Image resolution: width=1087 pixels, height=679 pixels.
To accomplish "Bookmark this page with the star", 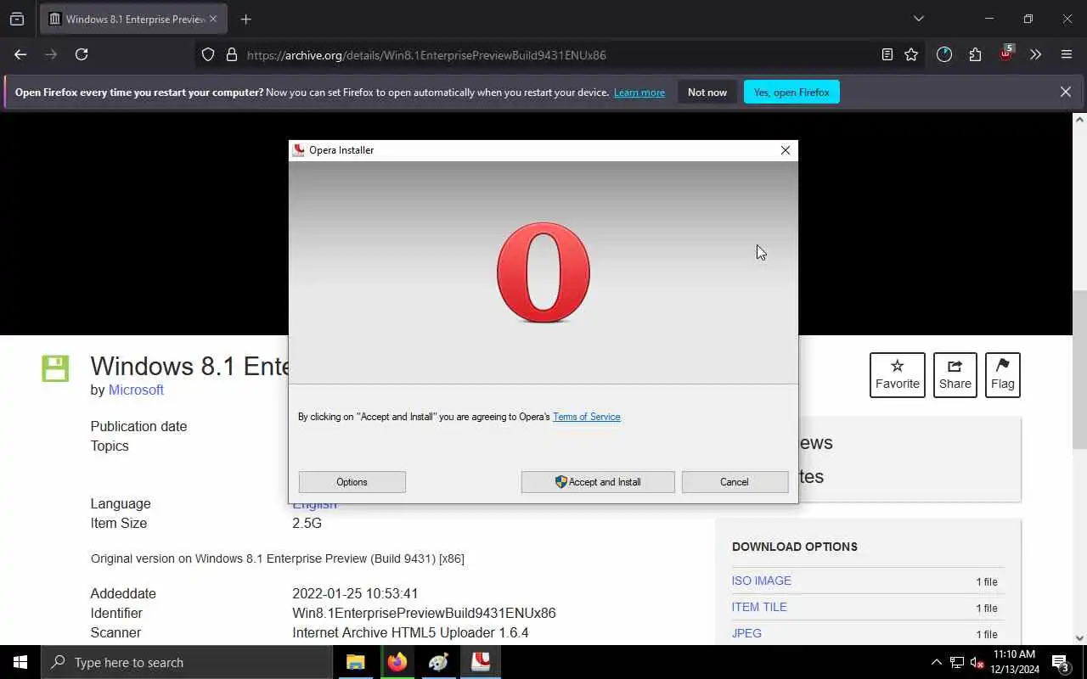I will 911,54.
